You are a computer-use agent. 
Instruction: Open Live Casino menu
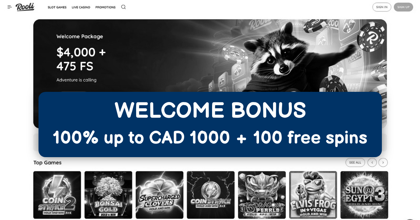(81, 7)
